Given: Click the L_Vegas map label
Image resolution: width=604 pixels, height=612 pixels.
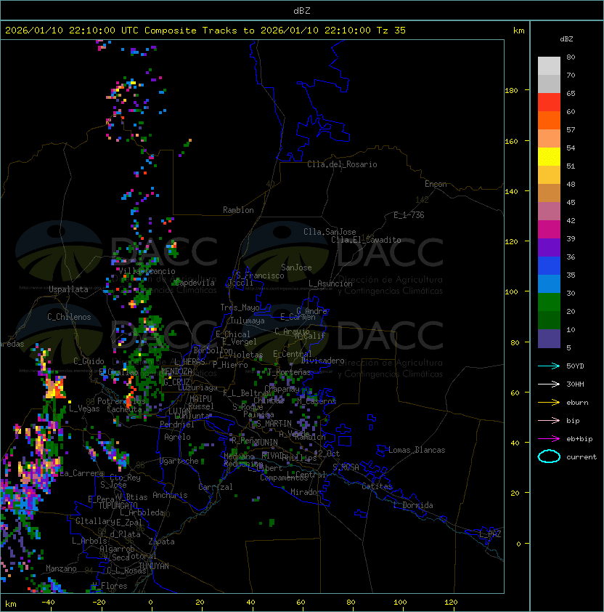Looking at the screenshot, I should pyautogui.click(x=84, y=408).
